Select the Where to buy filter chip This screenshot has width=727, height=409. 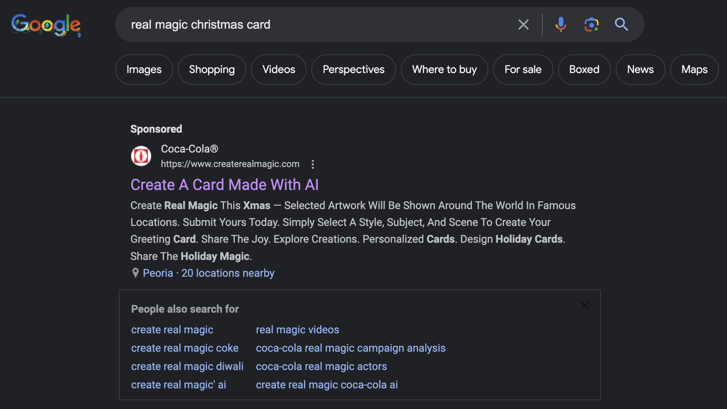[x=444, y=69]
